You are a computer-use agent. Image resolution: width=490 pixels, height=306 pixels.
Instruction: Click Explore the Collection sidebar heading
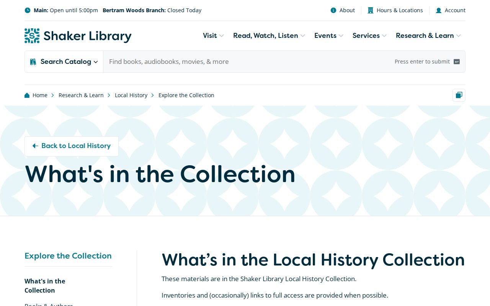pyautogui.click(x=68, y=256)
